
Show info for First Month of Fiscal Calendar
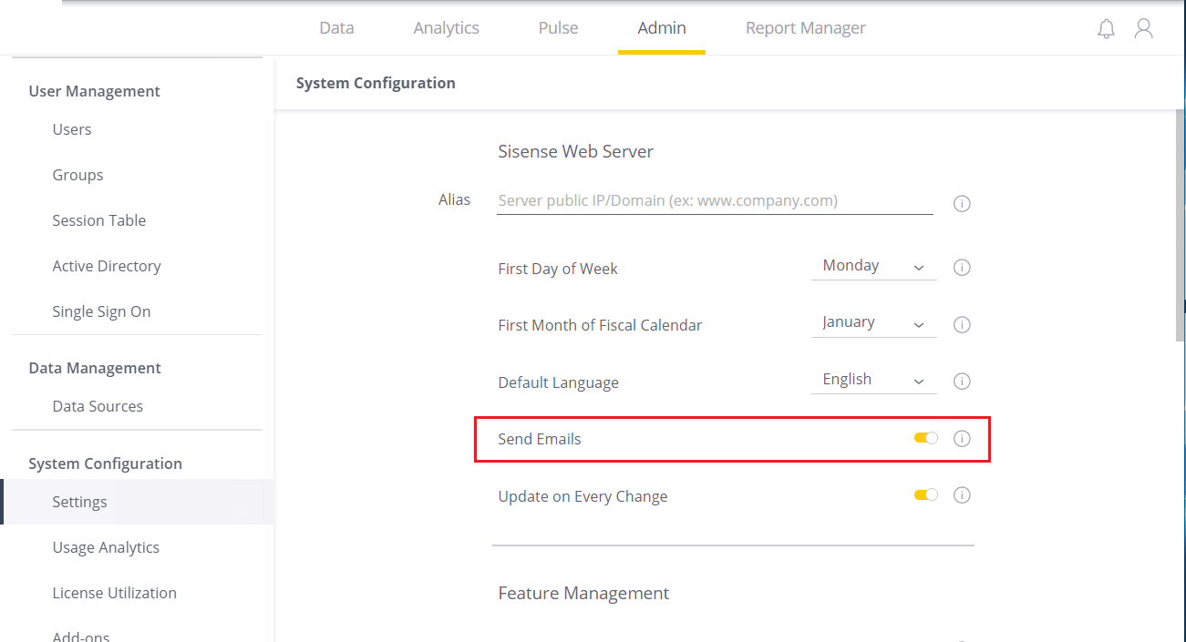pyautogui.click(x=962, y=325)
